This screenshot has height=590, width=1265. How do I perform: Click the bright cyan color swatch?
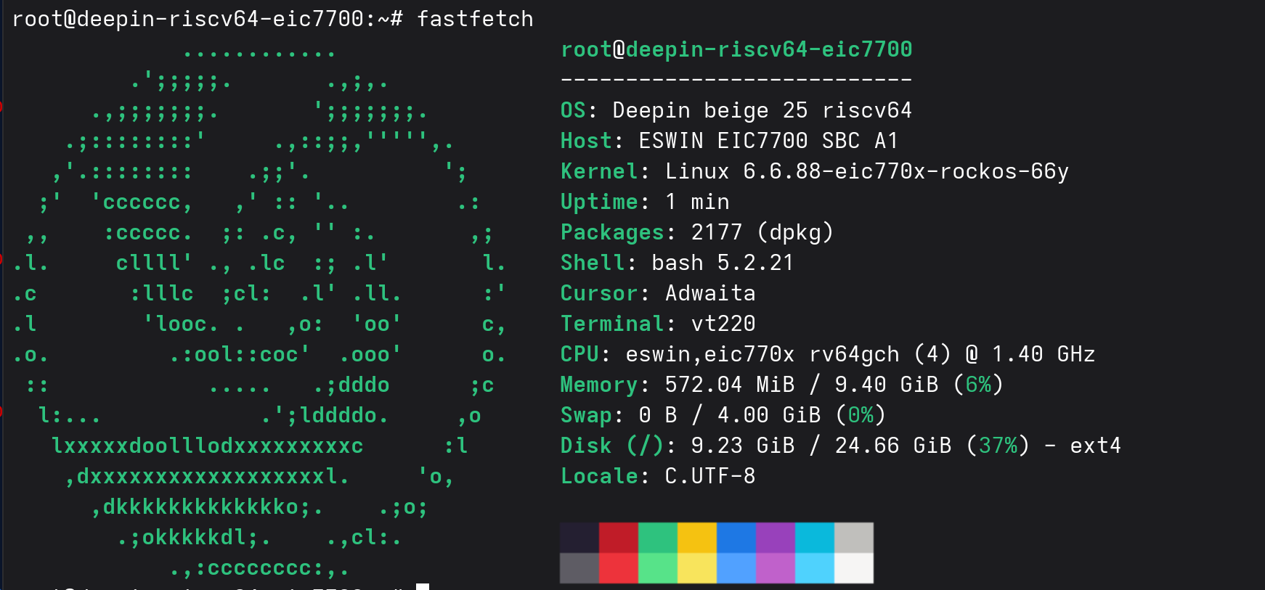pyautogui.click(x=815, y=568)
